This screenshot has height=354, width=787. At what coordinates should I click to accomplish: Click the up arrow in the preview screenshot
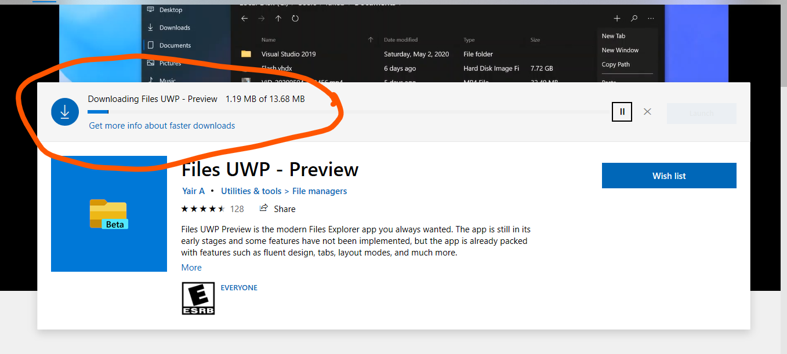click(278, 19)
